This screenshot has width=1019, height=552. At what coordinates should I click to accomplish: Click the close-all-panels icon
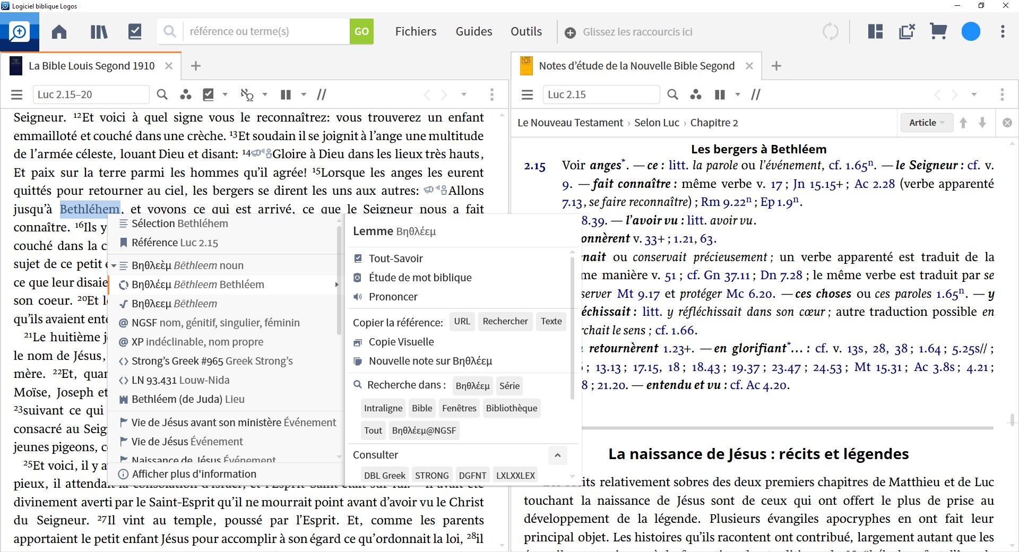pyautogui.click(x=907, y=32)
